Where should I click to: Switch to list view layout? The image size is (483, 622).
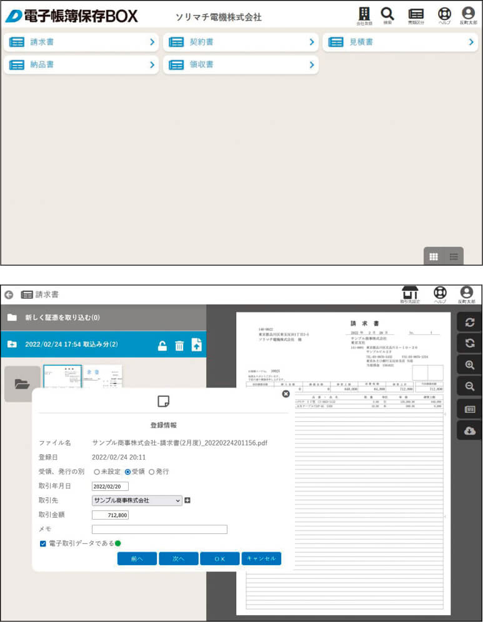click(454, 256)
